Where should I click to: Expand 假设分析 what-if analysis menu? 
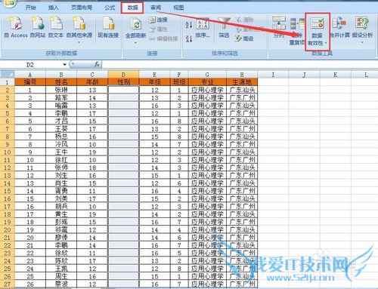pyautogui.click(x=362, y=31)
